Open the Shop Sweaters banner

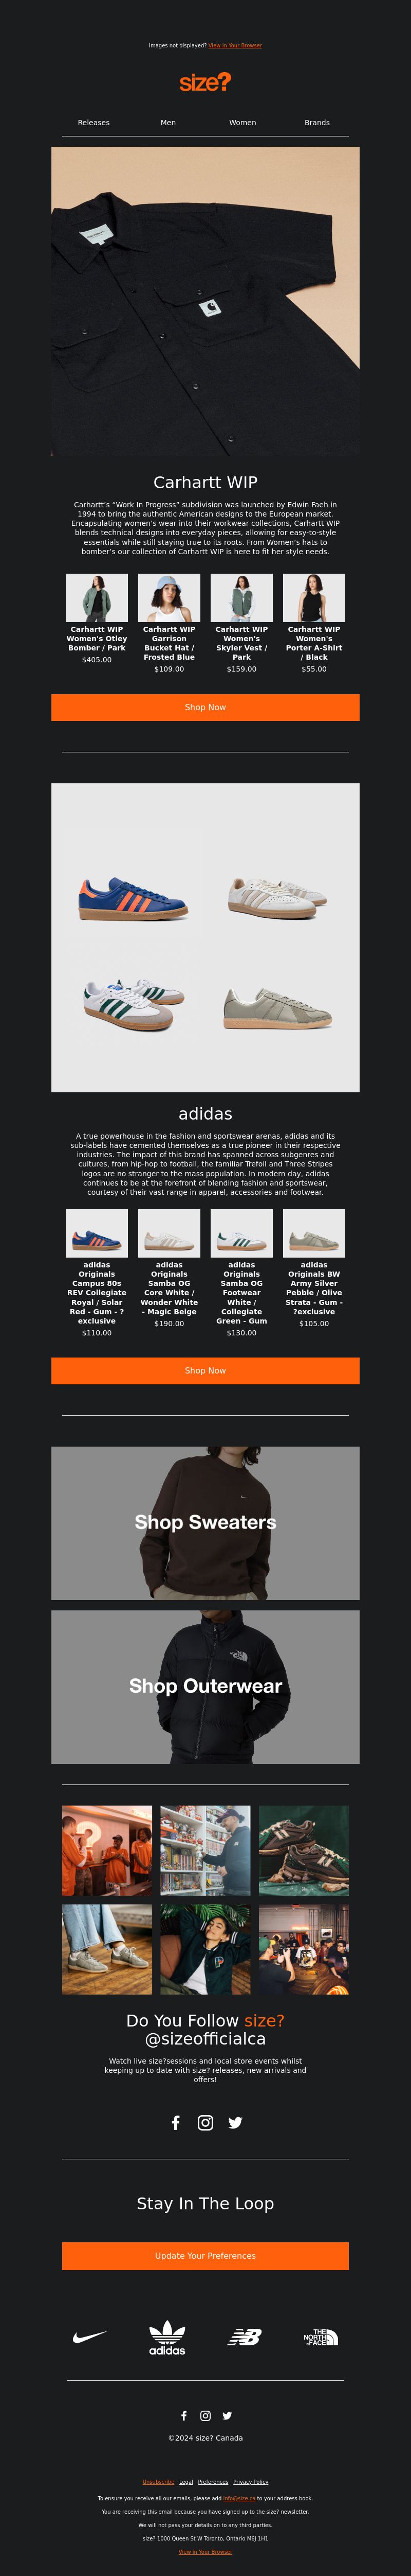pos(206,1523)
